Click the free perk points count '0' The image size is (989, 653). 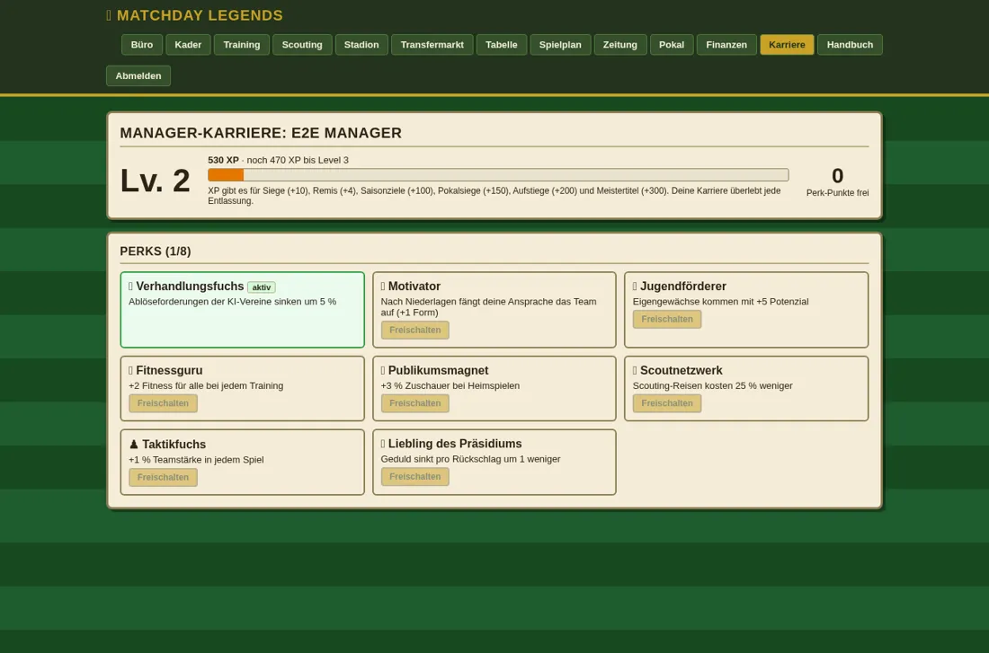[x=838, y=176]
